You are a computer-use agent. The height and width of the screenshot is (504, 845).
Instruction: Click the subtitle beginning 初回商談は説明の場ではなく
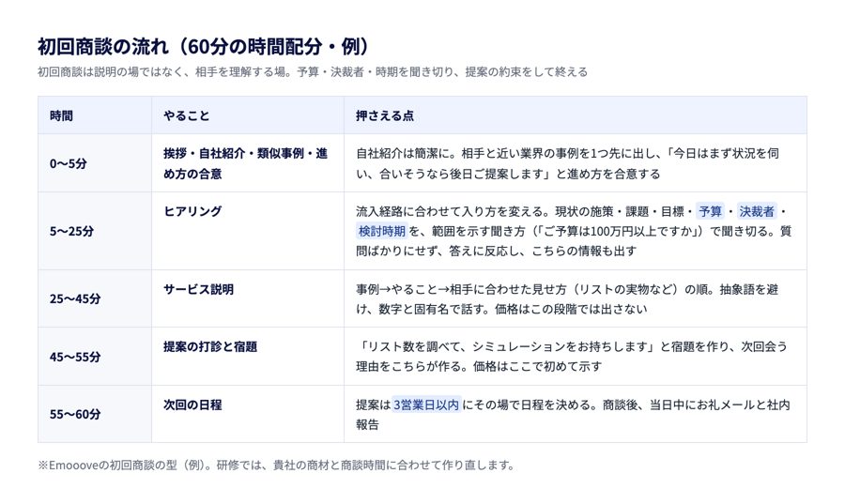[313, 72]
